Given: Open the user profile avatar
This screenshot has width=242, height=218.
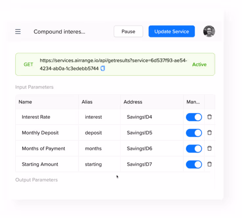Looking at the screenshot, I should coord(209,32).
